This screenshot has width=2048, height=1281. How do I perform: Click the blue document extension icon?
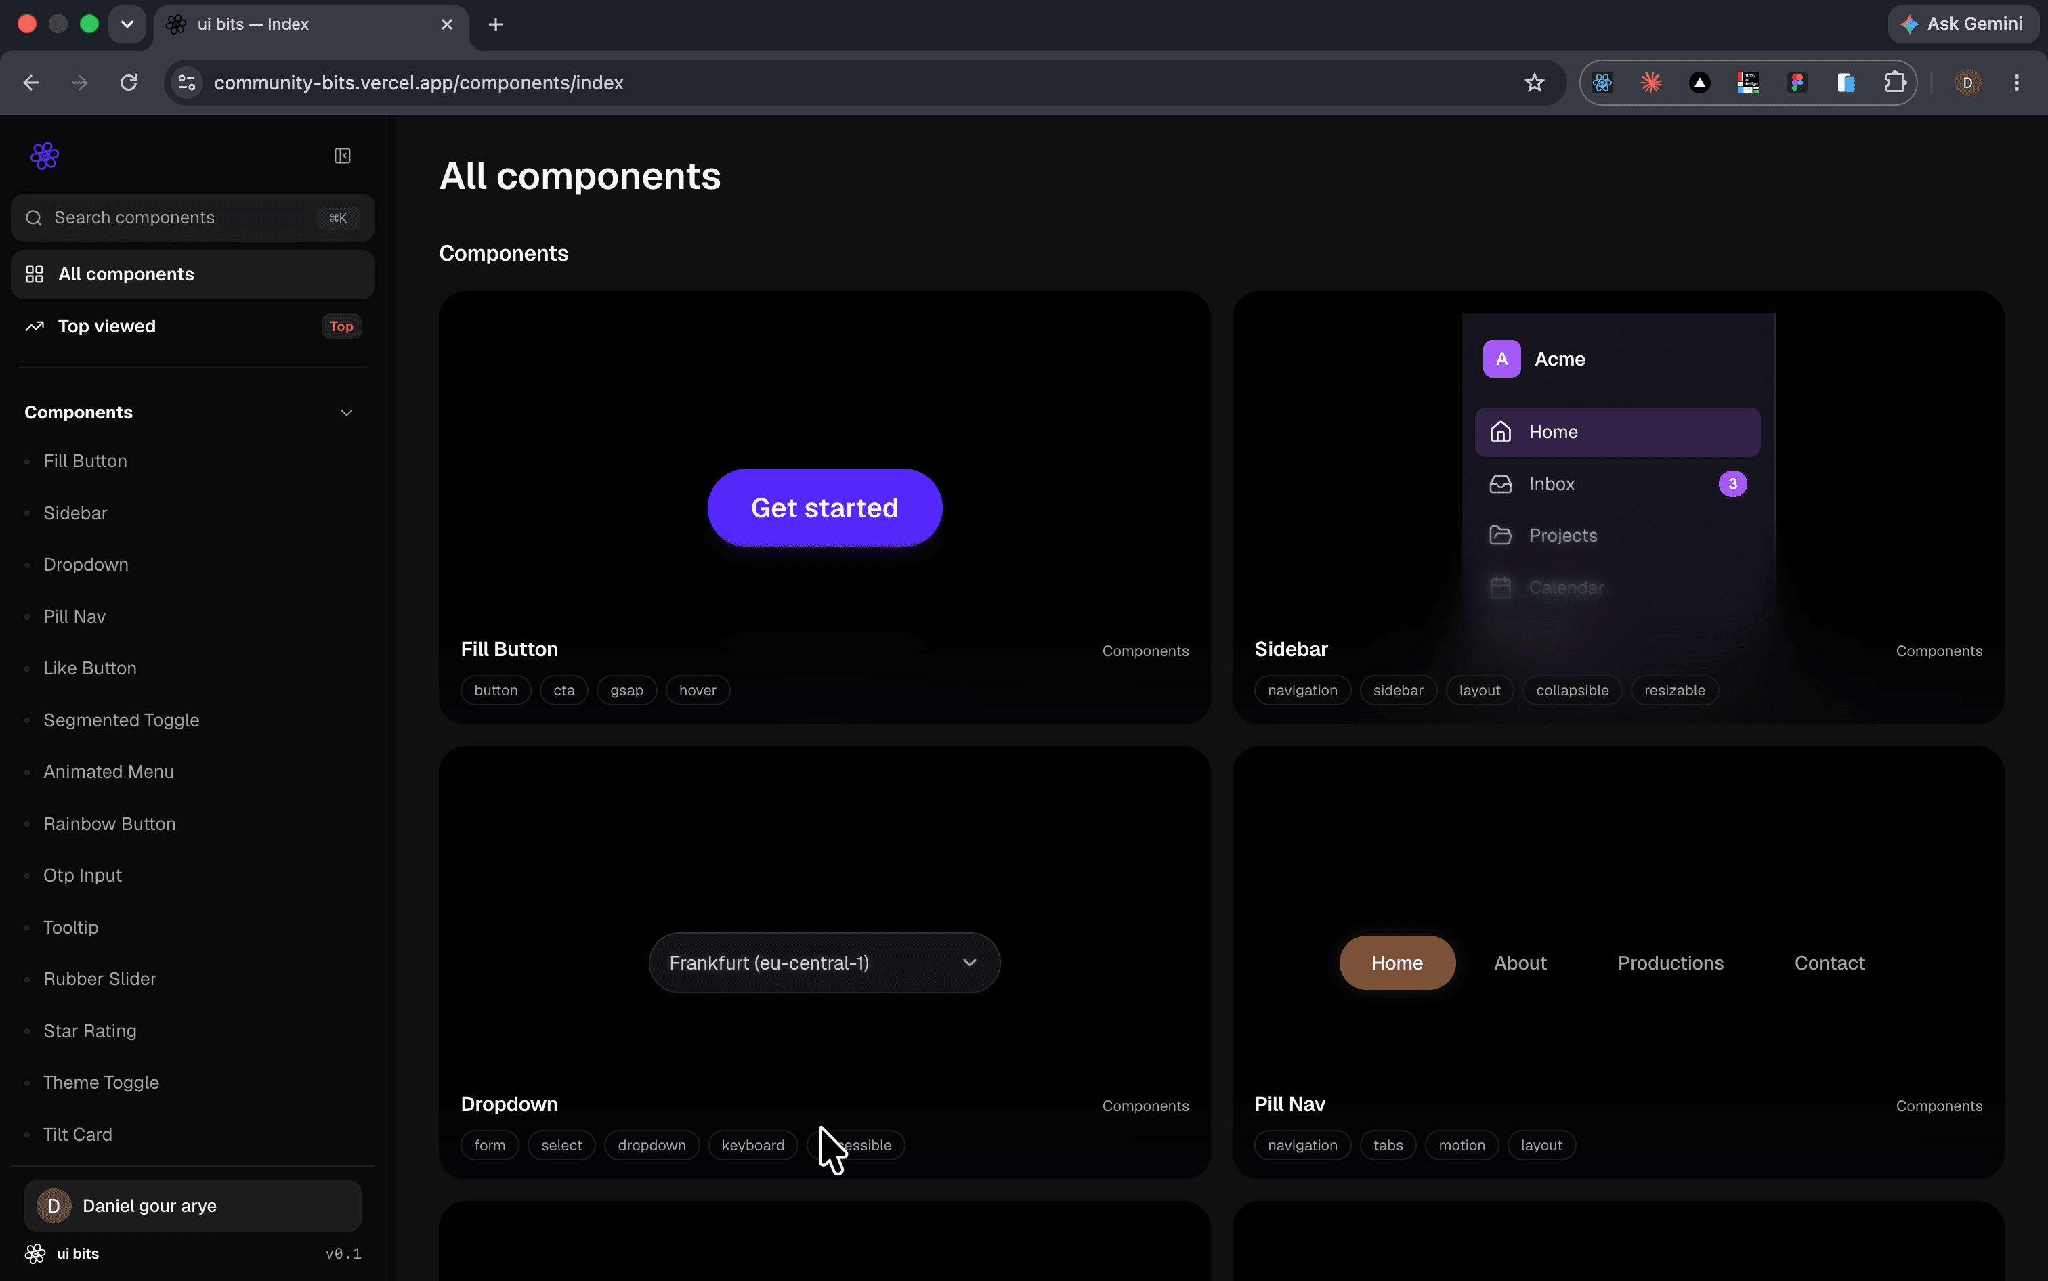pos(1846,82)
